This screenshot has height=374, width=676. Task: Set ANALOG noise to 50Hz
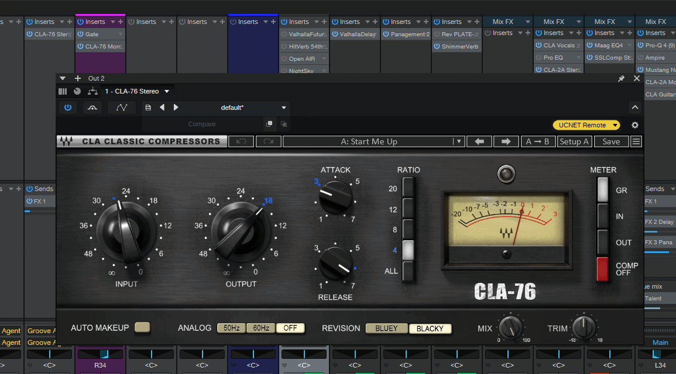(x=231, y=328)
